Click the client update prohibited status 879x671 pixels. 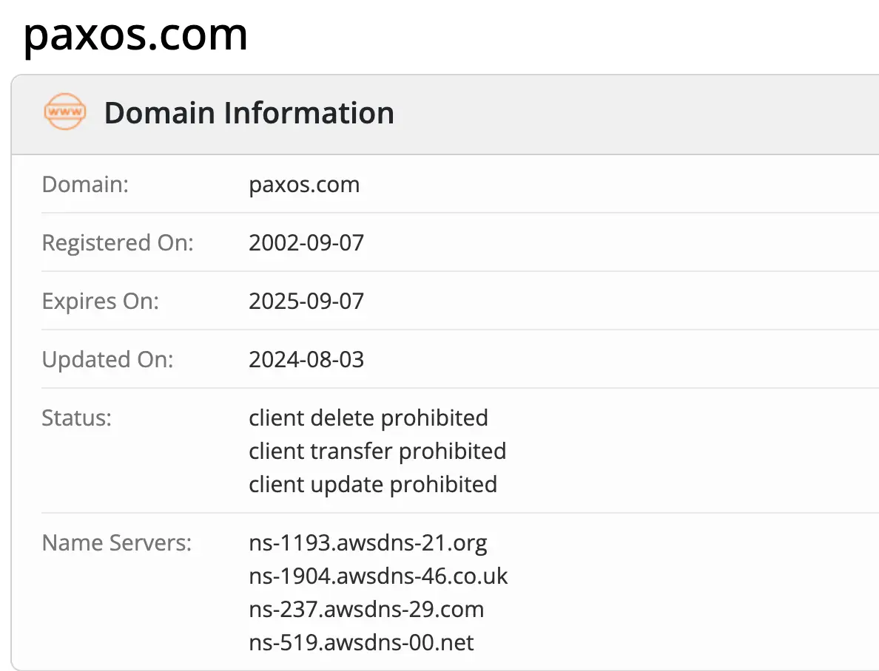pos(373,484)
